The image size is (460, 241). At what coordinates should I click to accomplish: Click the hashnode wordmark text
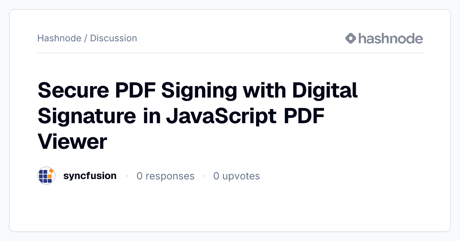[x=391, y=38]
